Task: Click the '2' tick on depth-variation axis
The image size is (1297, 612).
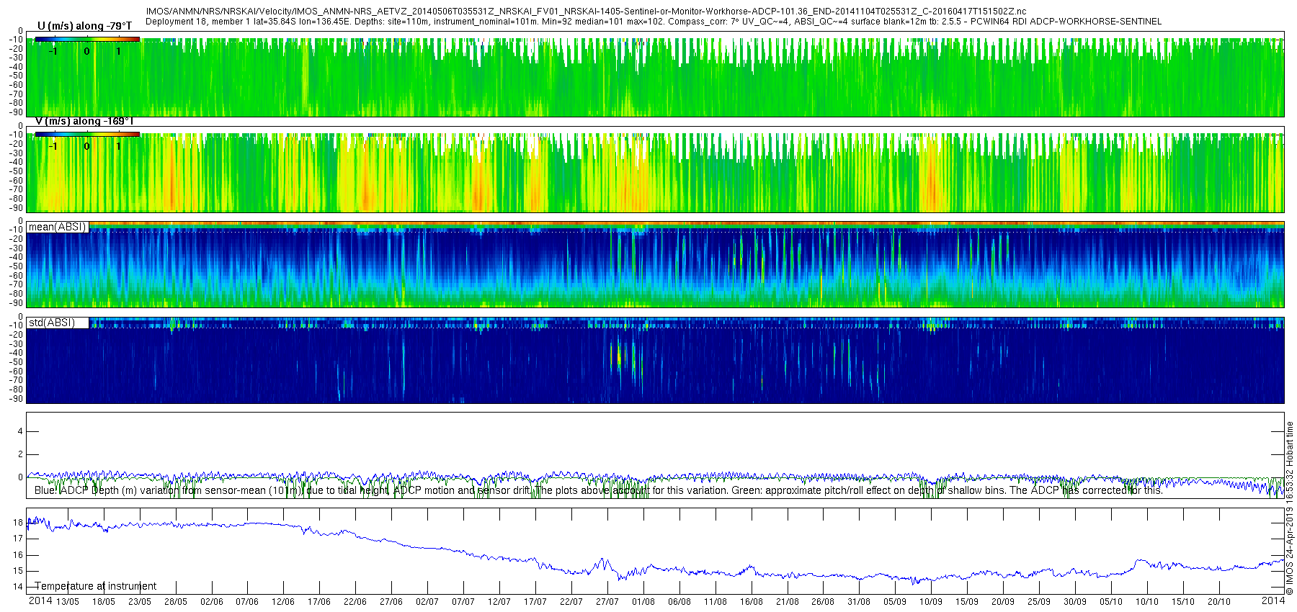Action: point(20,454)
